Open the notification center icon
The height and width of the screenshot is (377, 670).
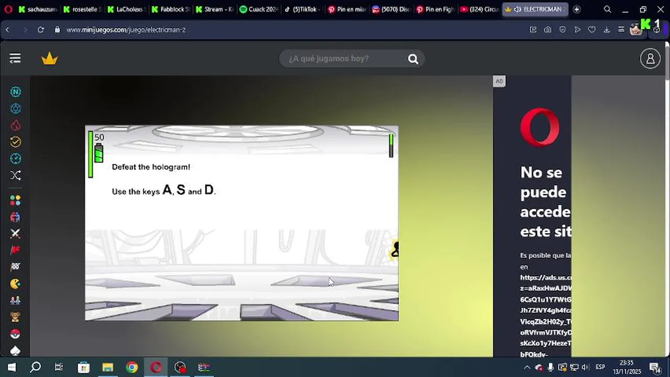point(654,367)
